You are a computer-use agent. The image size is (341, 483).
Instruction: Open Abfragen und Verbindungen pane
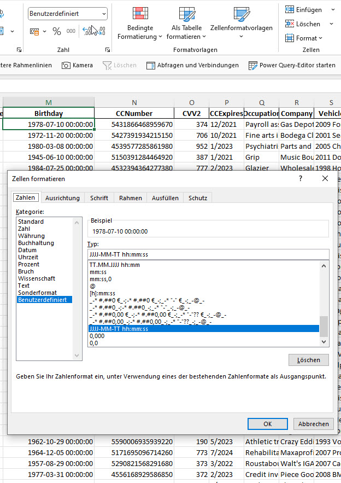tap(192, 65)
